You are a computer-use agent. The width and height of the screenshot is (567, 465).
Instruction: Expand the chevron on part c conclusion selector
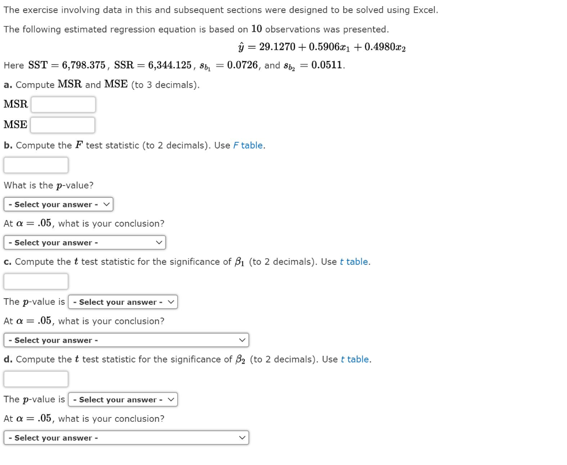(x=242, y=340)
